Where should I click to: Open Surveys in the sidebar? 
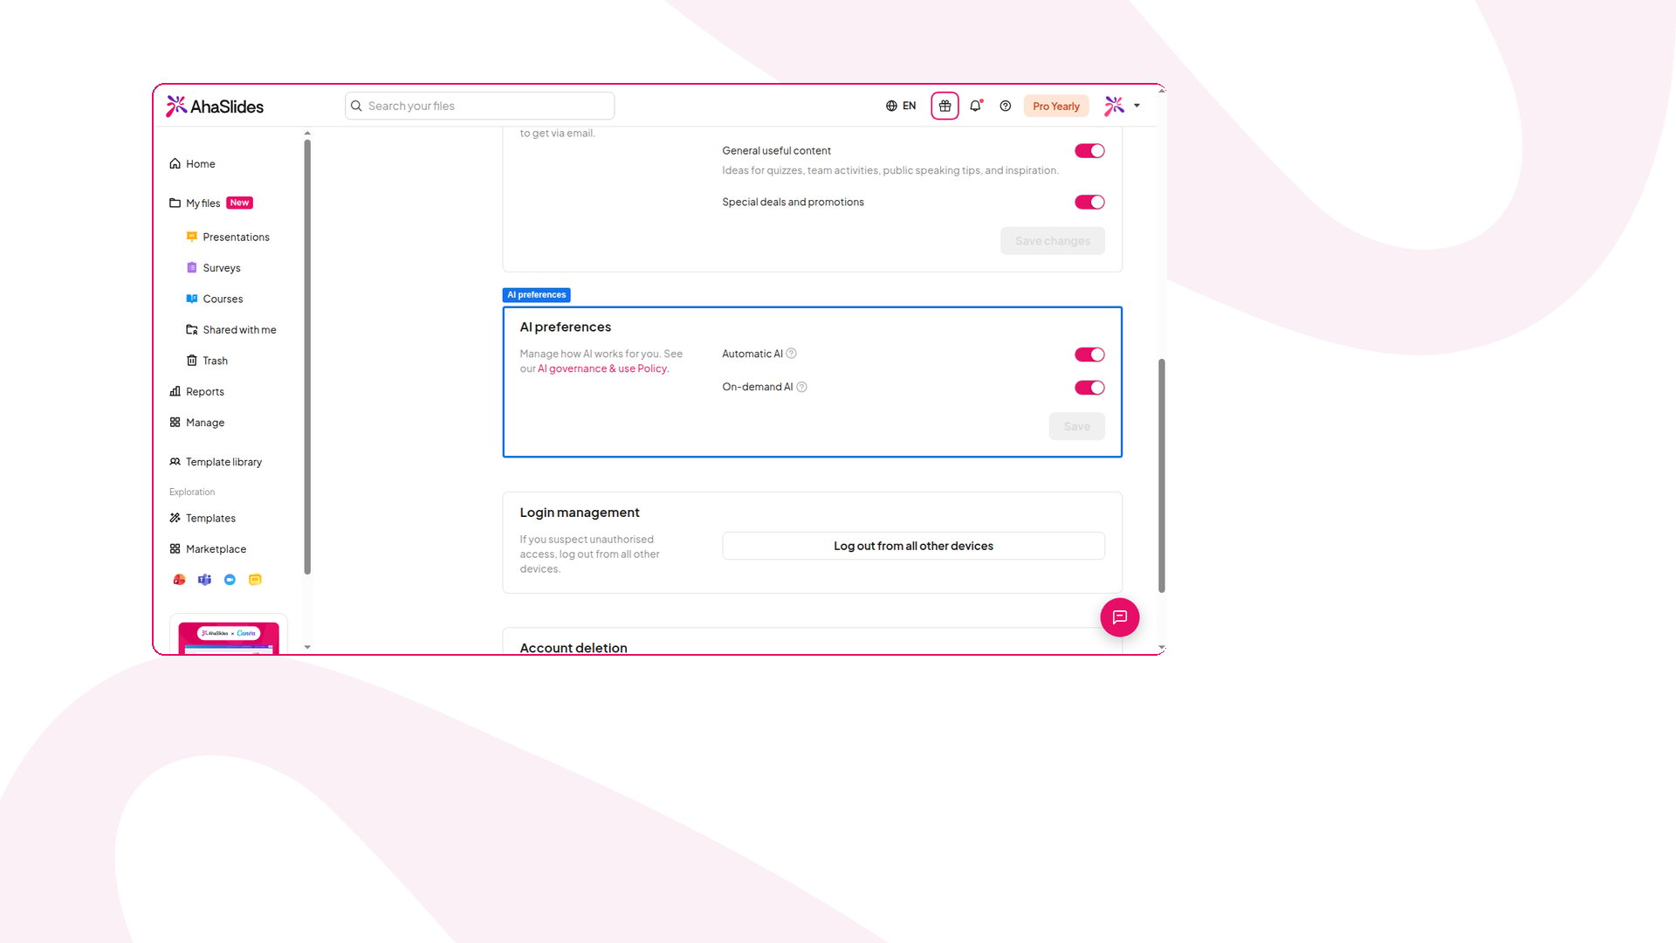214,268
